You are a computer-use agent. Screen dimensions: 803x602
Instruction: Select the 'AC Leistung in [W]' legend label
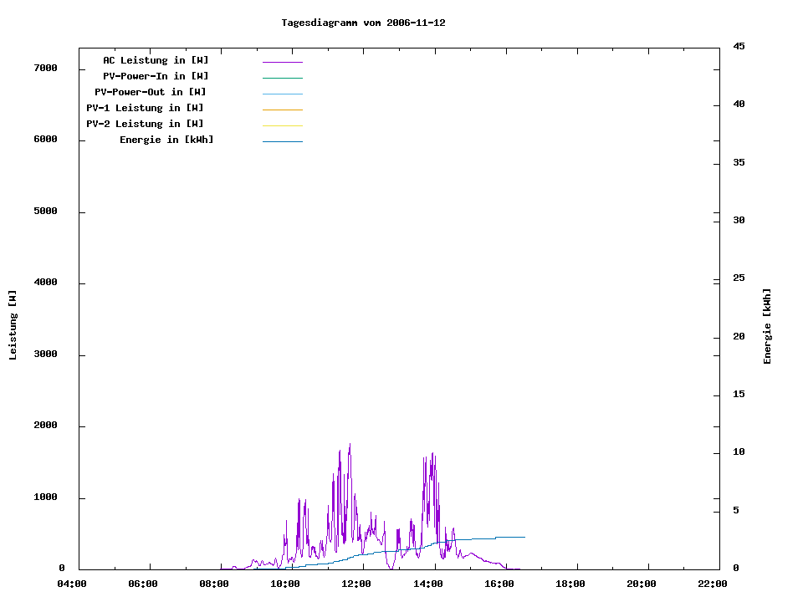[156, 60]
